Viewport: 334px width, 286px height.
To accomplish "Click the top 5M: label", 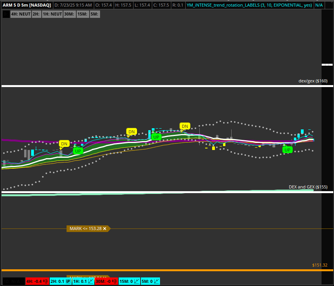I will tap(95, 14).
